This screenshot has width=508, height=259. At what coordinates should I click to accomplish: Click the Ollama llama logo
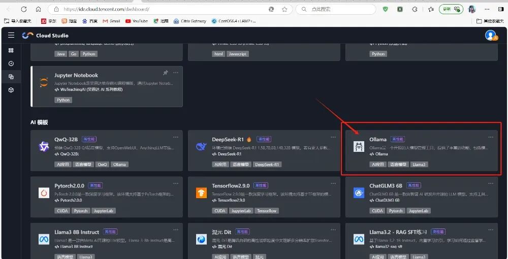click(x=359, y=146)
